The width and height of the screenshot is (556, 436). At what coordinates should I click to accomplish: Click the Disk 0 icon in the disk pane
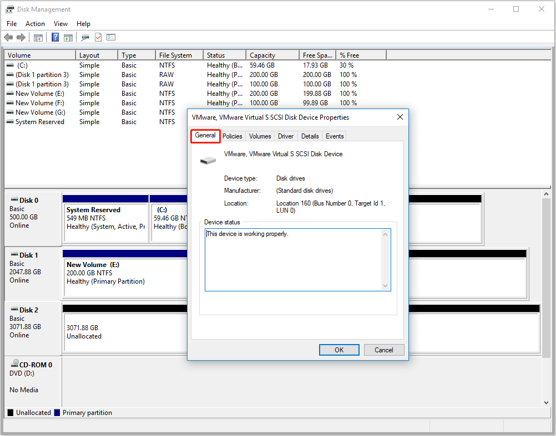tap(14, 199)
